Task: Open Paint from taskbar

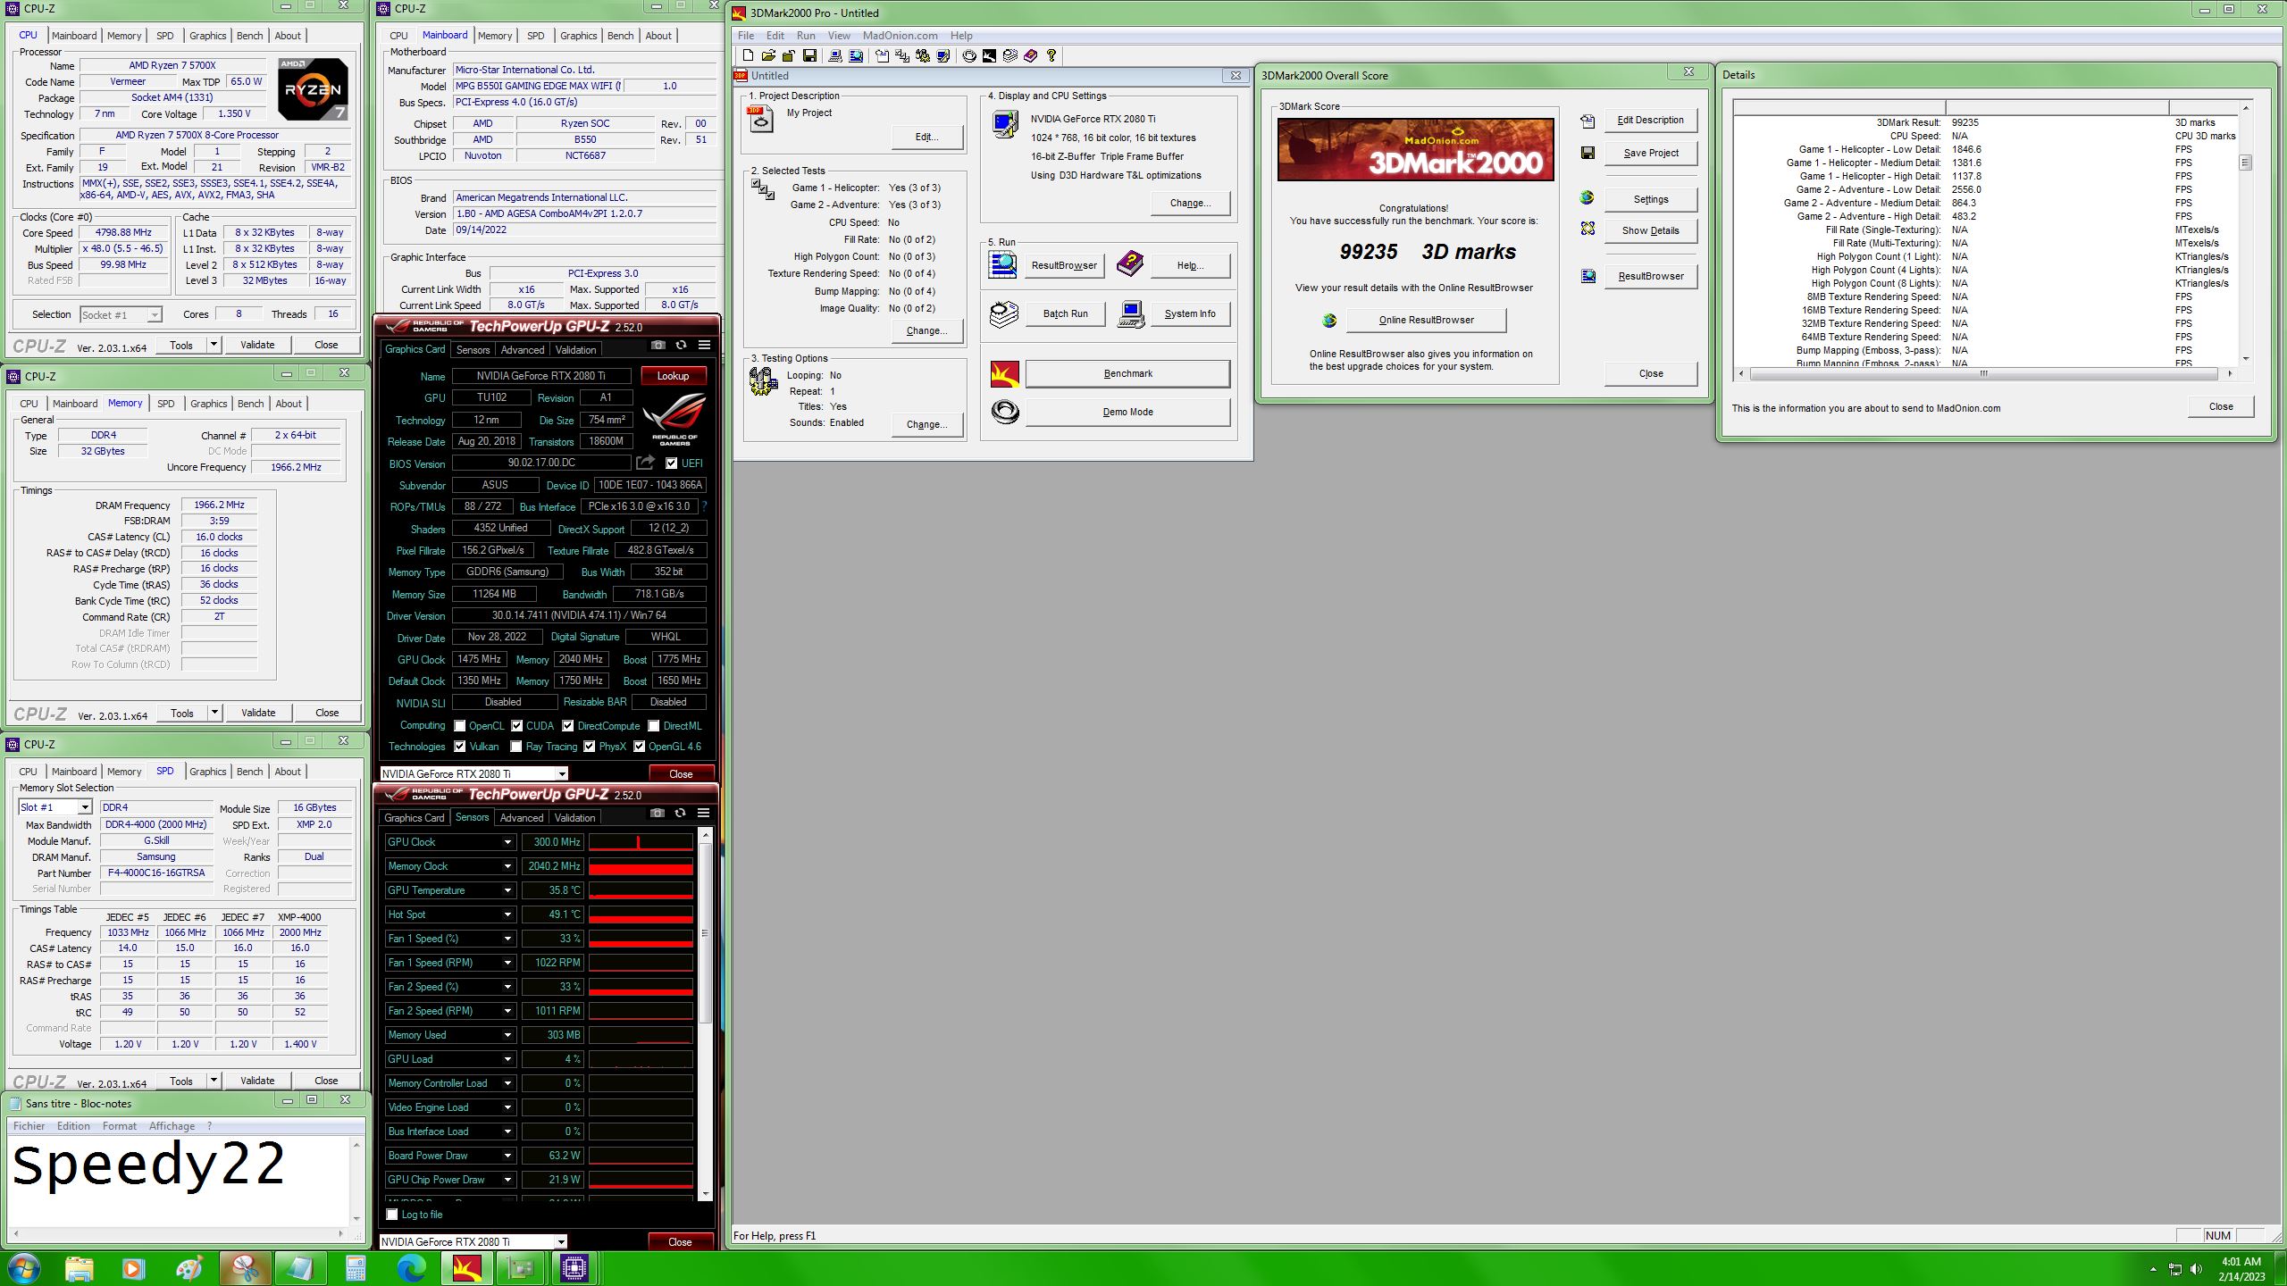Action: tap(189, 1268)
